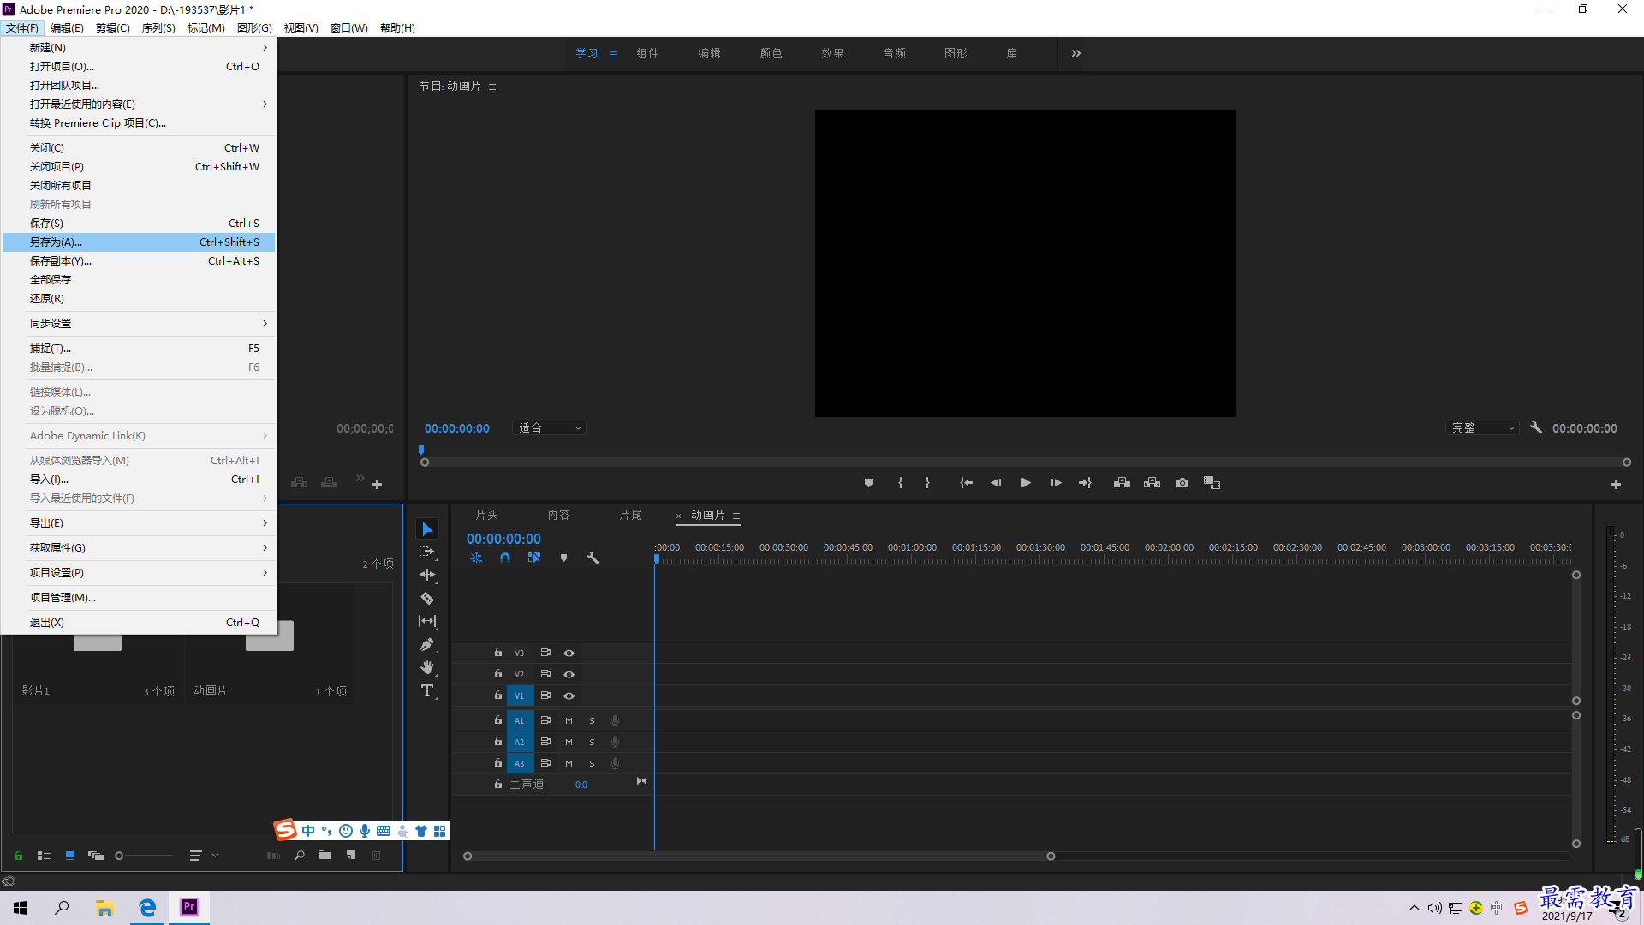This screenshot has height=925, width=1644.
Task: Expand 打开最近使用的内容(E) submenu
Action: (139, 104)
